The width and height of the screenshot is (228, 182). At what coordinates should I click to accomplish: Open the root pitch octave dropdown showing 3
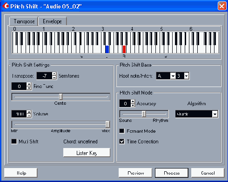coord(186,76)
